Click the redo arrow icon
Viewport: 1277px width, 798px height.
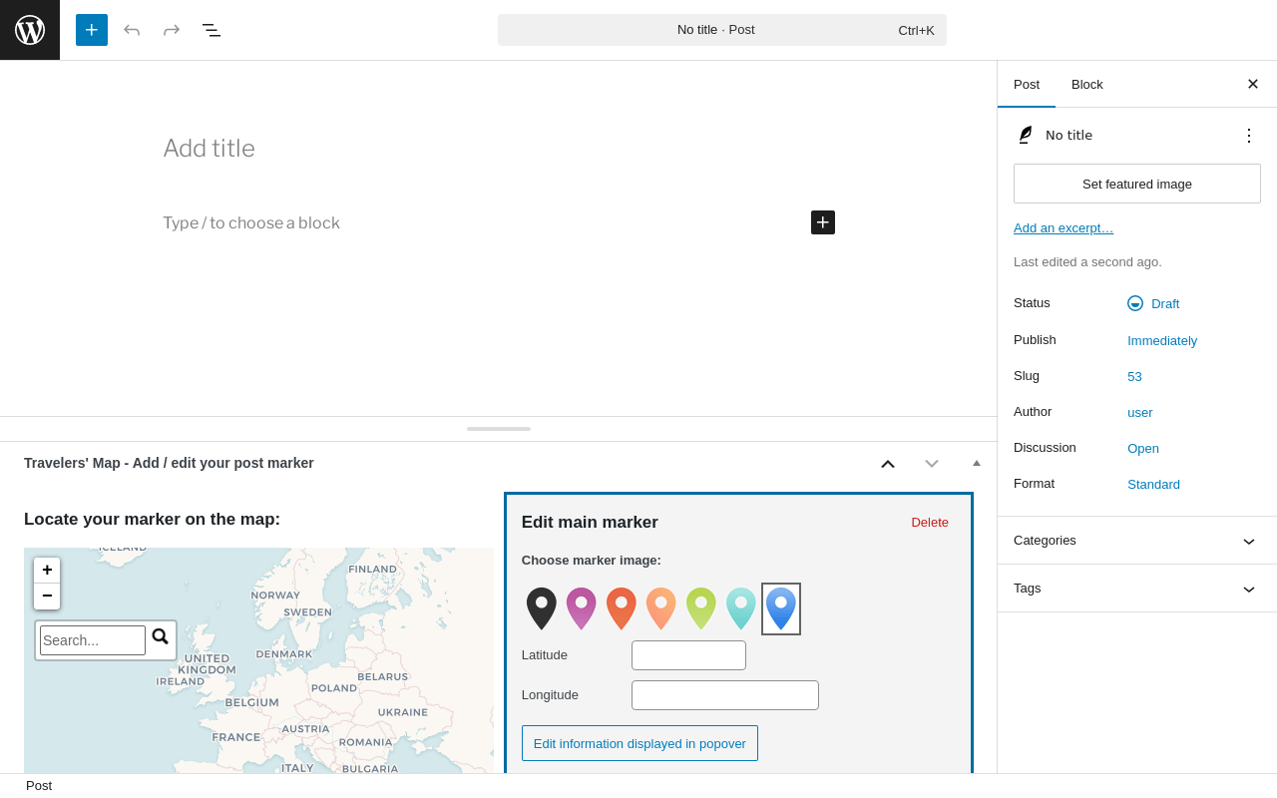click(172, 30)
